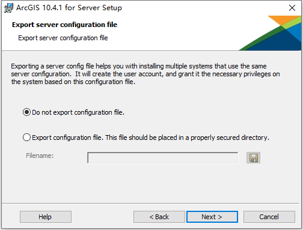Click the paragraph starting 'Exporting a server config file'

coord(145,74)
